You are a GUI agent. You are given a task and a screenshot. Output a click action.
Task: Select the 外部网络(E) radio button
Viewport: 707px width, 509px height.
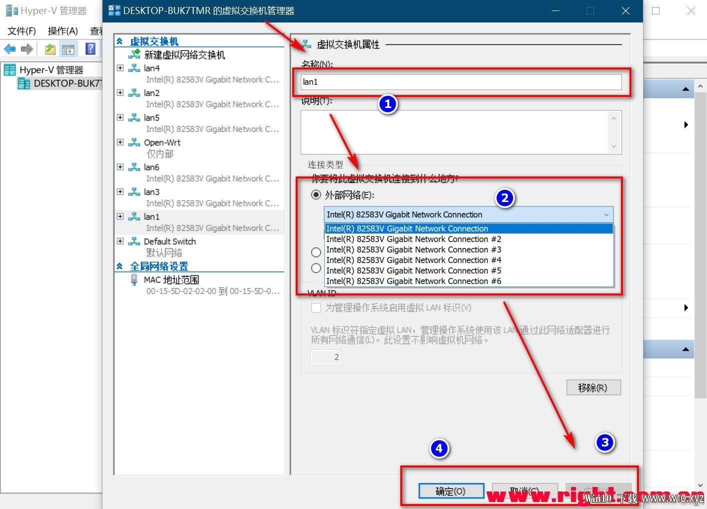[316, 194]
